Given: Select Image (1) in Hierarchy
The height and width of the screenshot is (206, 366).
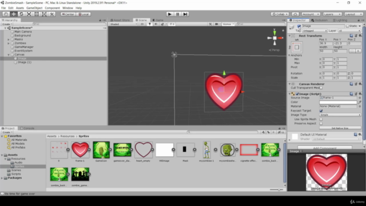Looking at the screenshot, I should [25, 62].
